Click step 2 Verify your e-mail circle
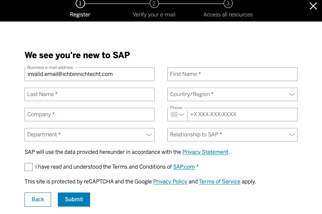Screen dimensions: 322x214 click(154, 4)
